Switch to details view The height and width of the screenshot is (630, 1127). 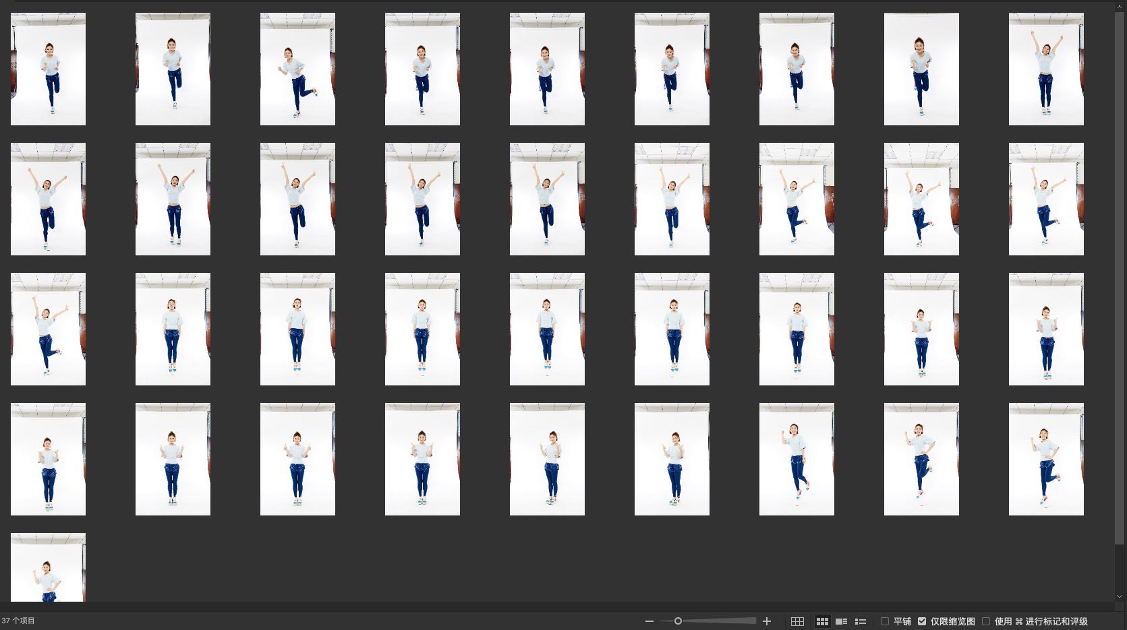point(841,621)
